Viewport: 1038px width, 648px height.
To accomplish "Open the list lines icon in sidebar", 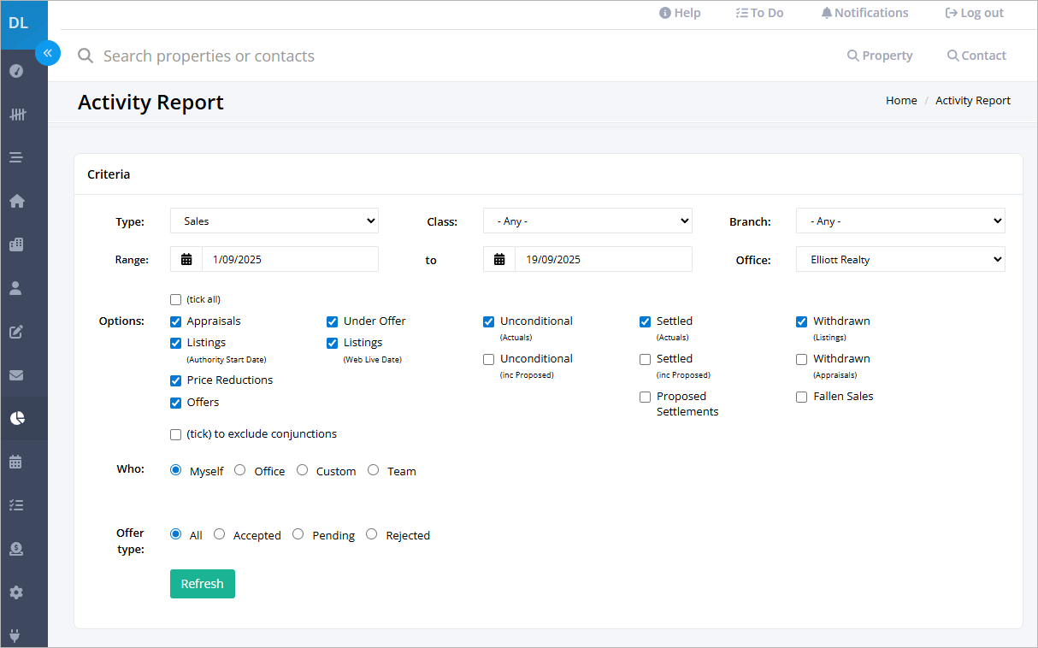I will click(x=16, y=157).
